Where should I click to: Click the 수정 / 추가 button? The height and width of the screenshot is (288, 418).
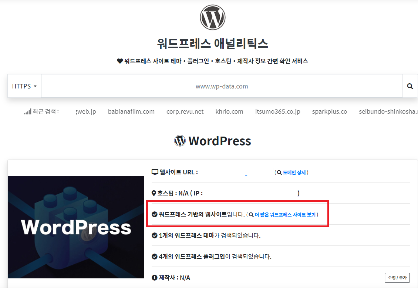(397, 278)
